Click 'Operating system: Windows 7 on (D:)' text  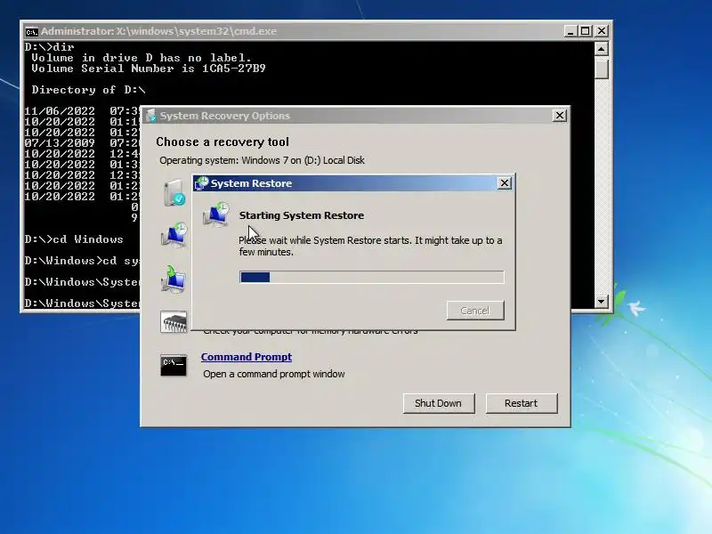coord(262,160)
